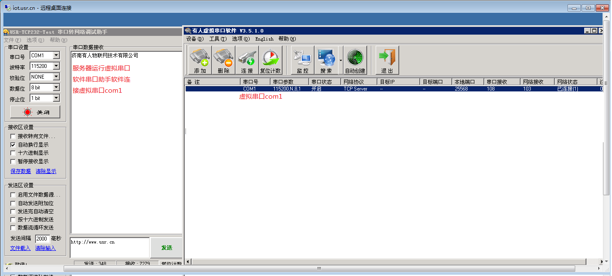This screenshot has width=612, height=276.
Task: Click the 退出 (Exit) door icon
Action: pyautogui.click(x=387, y=60)
